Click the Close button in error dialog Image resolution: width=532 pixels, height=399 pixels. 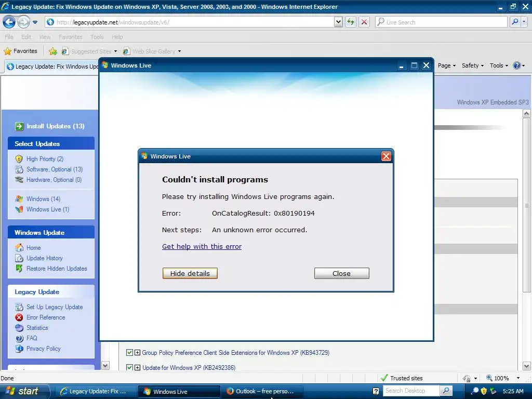click(x=342, y=273)
